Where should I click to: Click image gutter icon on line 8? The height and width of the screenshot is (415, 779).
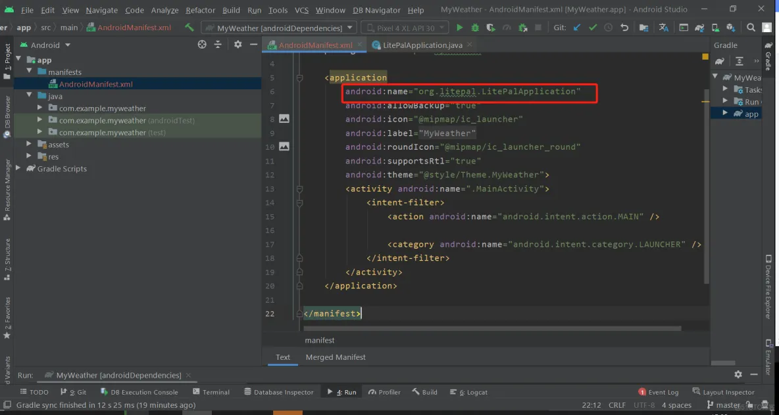coord(284,119)
